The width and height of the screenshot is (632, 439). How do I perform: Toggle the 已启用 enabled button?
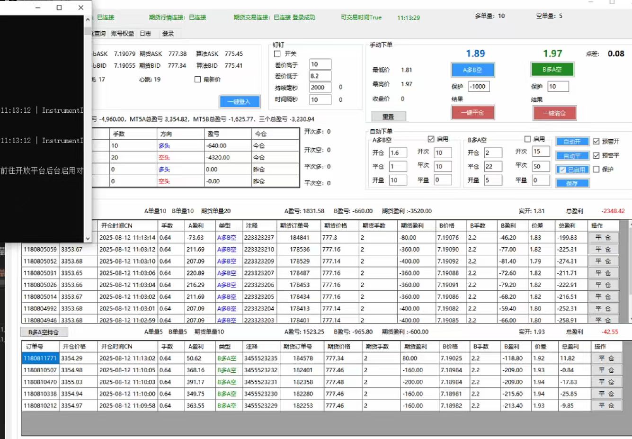point(572,170)
